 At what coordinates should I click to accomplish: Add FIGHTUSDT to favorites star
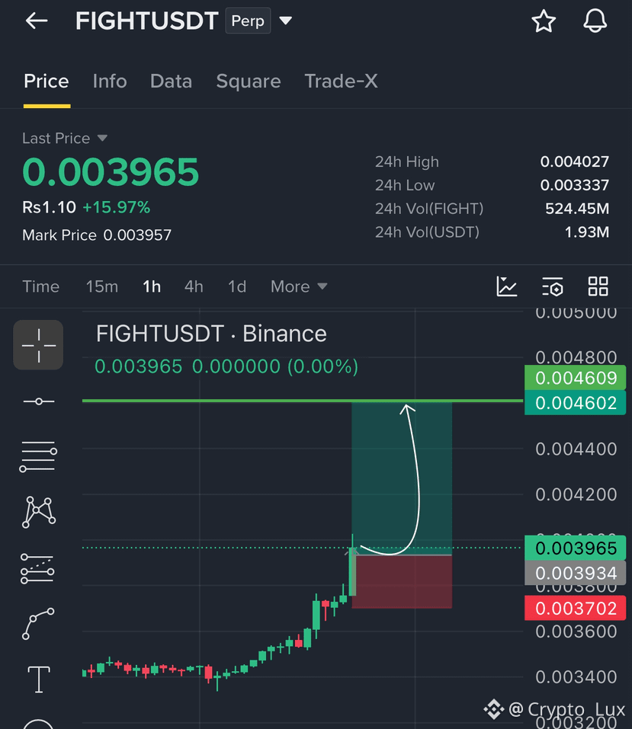(544, 21)
